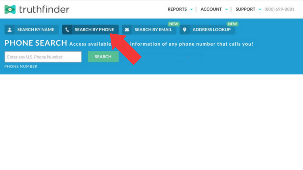The height and width of the screenshot is (170, 303).
Task: Click the NEW badge on Search By Email
Action: click(173, 24)
